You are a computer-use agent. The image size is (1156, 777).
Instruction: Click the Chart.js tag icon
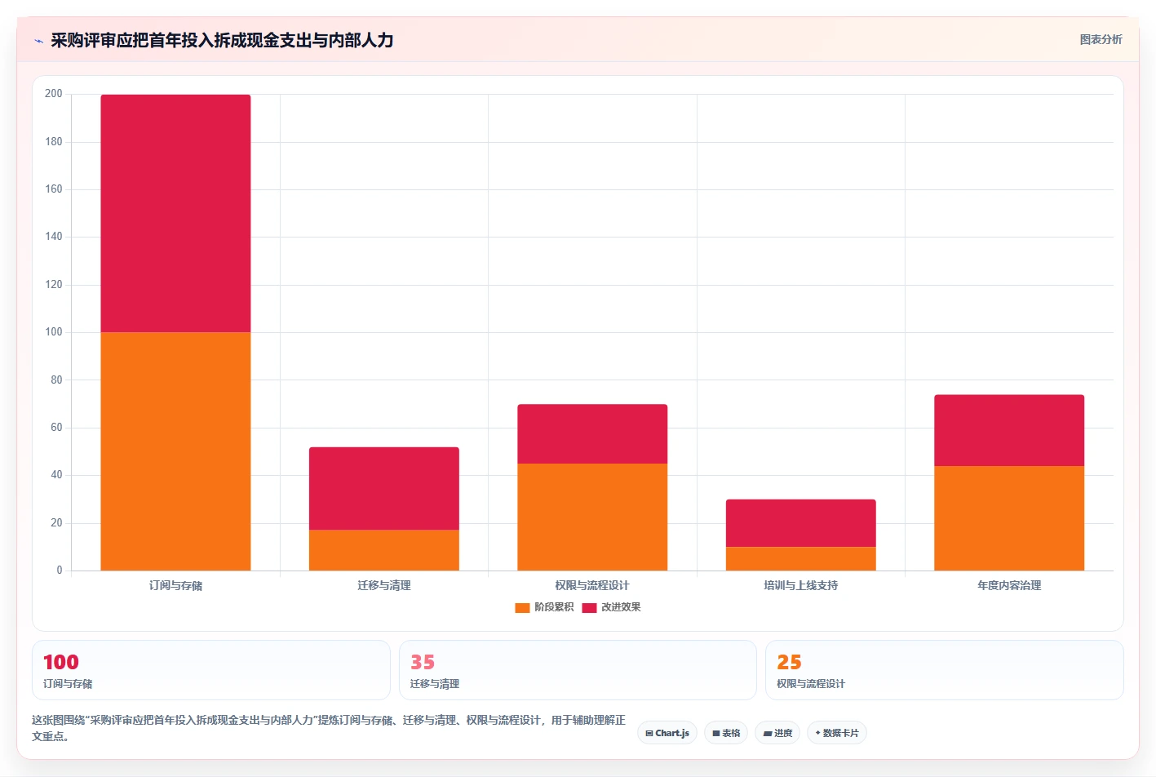[x=649, y=734]
